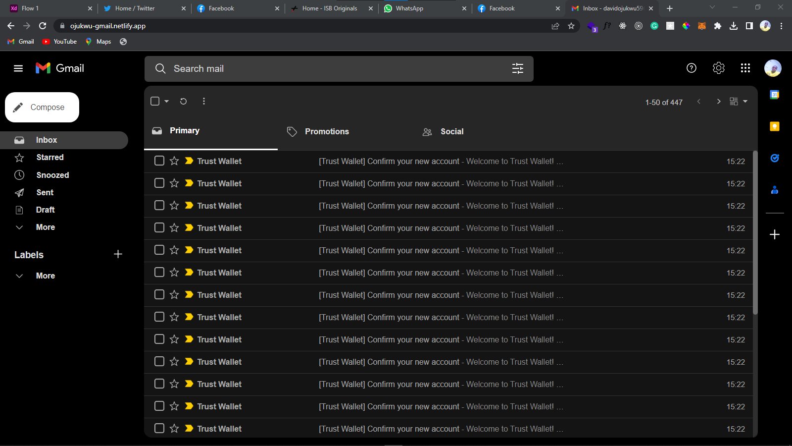The height and width of the screenshot is (446, 792).
Task: Toggle importance marker on first email
Action: click(189, 161)
